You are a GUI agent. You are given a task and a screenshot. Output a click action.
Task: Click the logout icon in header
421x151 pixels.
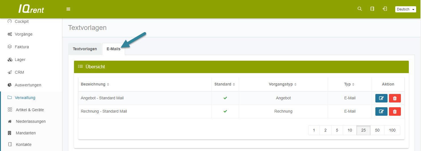pos(385,9)
